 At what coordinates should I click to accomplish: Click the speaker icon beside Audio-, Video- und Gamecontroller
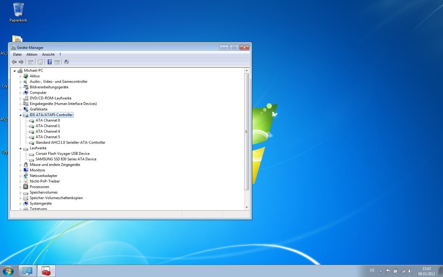point(26,82)
